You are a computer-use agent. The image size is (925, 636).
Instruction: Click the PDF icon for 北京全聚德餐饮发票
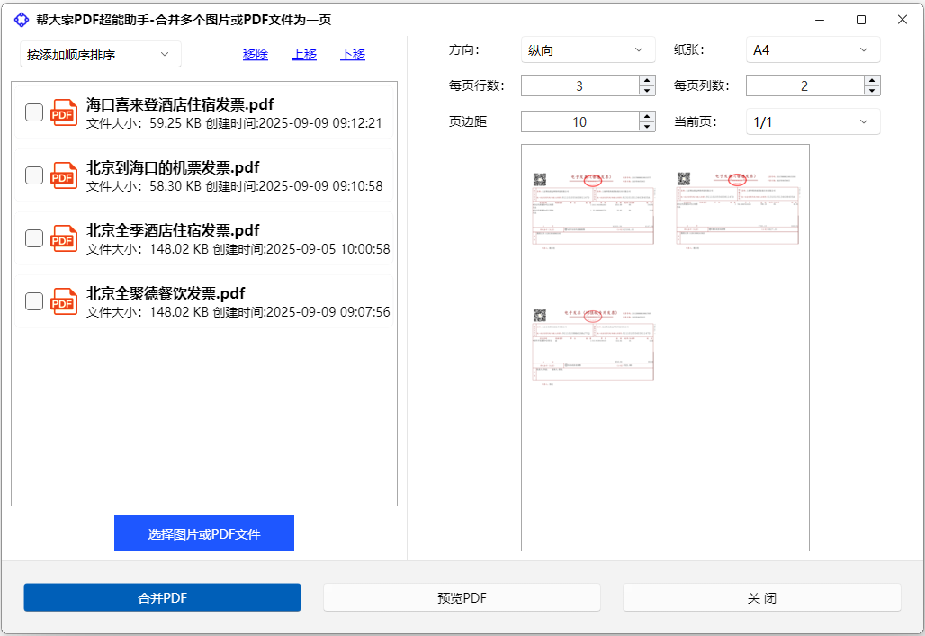pyautogui.click(x=64, y=301)
